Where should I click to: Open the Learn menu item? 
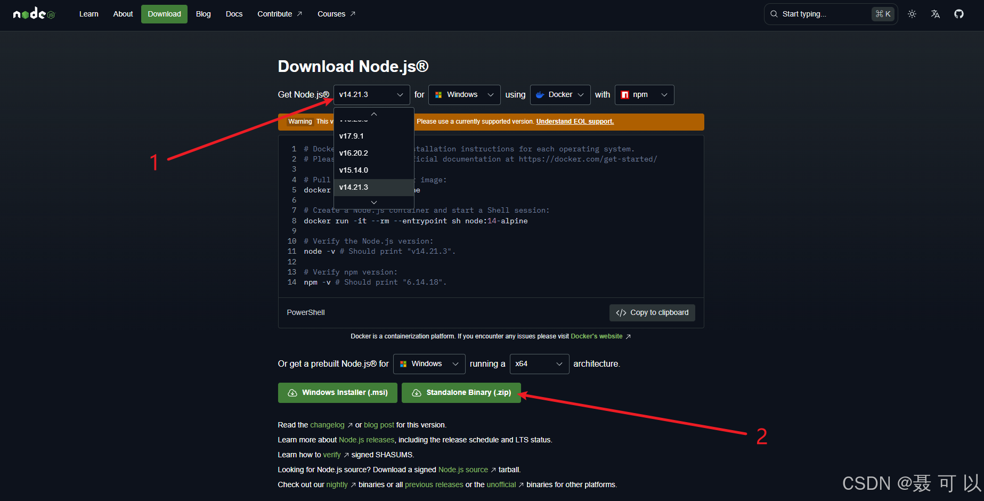pos(89,14)
